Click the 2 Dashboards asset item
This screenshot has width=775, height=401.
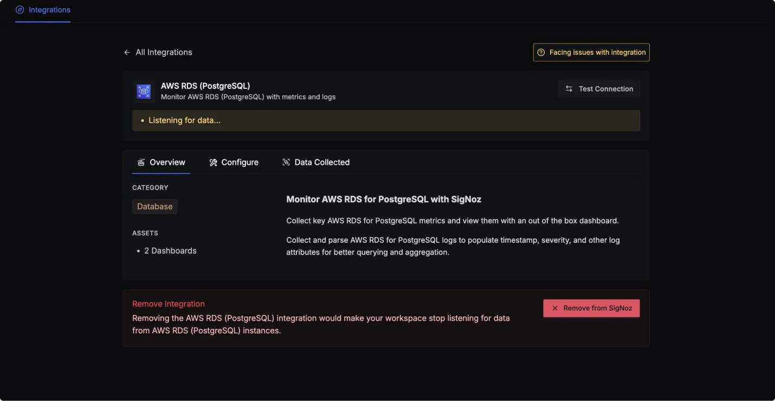pos(170,251)
